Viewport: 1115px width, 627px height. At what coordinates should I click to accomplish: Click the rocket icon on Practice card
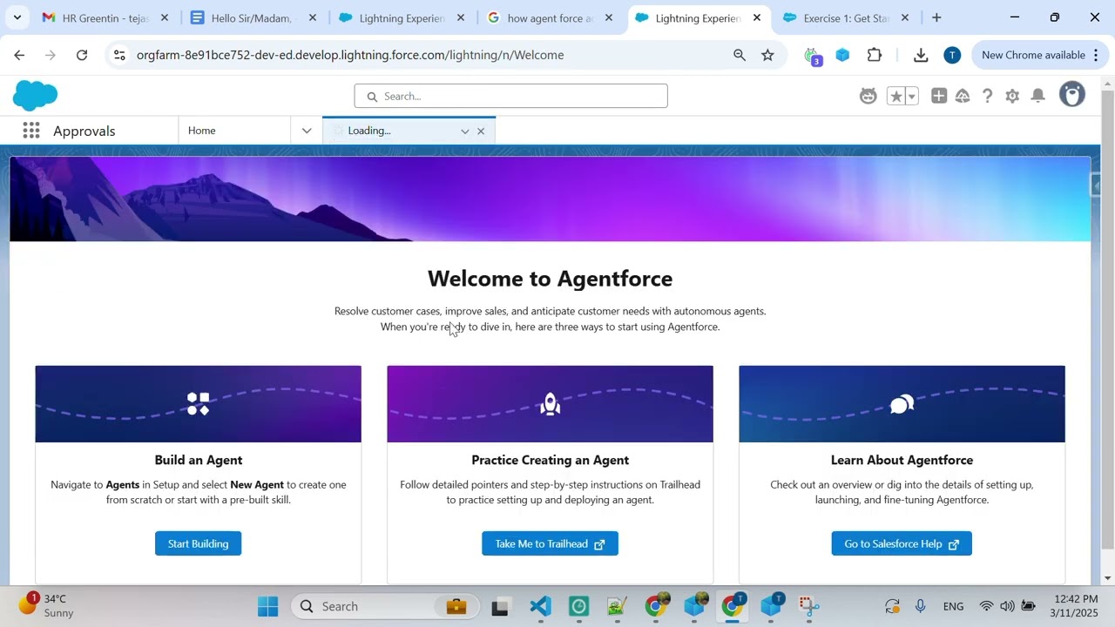click(x=550, y=404)
